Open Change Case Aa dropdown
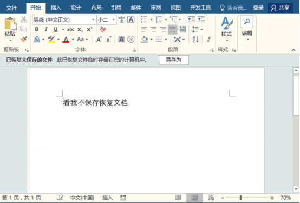Image resolution: width=300 pixels, height=203 pixels. [82, 40]
